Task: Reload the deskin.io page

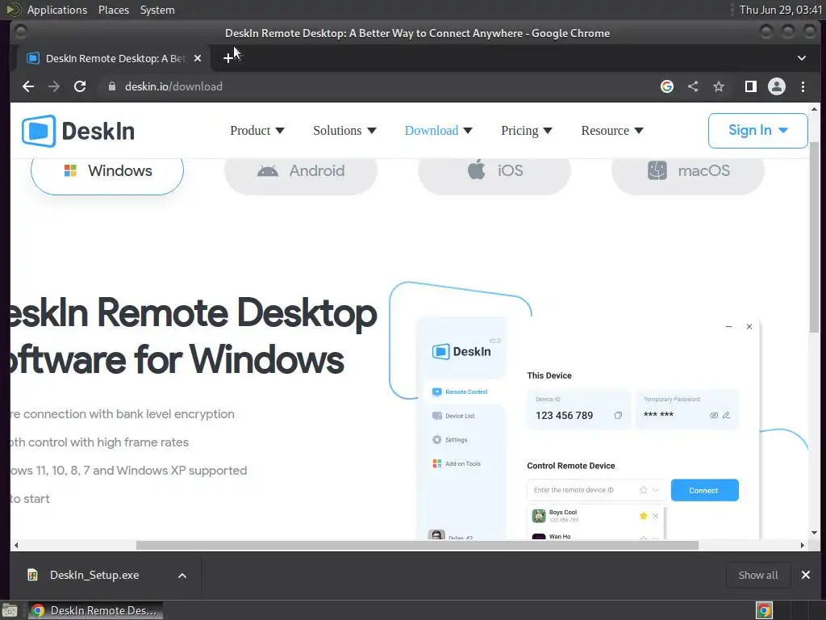Action: click(x=80, y=86)
